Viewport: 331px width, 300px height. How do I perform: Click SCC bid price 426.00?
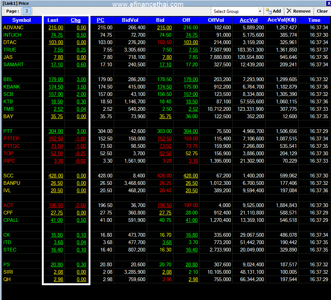coord(165,176)
